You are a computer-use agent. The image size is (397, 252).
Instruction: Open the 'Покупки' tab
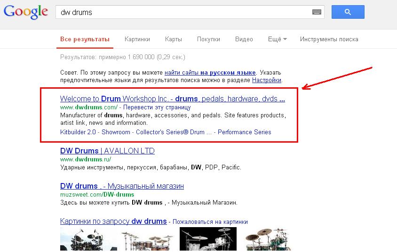[208, 39]
